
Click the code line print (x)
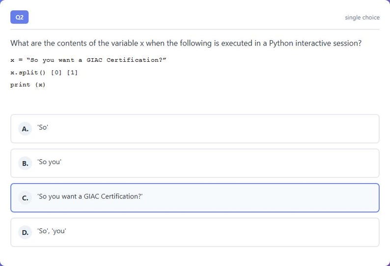[28, 85]
